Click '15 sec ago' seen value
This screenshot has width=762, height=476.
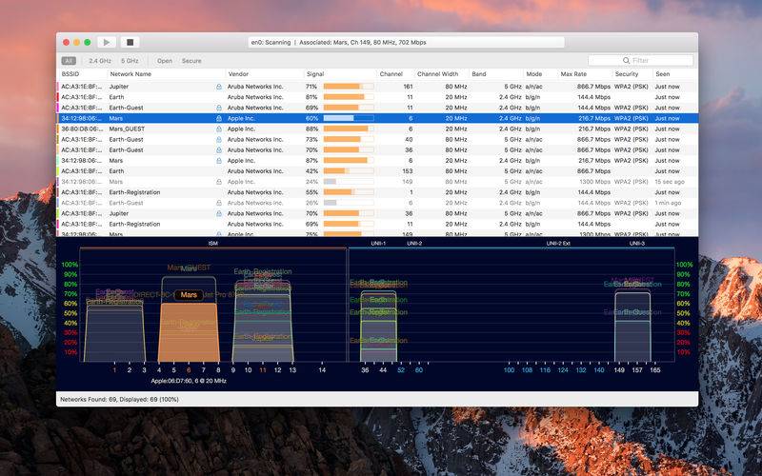click(670, 182)
